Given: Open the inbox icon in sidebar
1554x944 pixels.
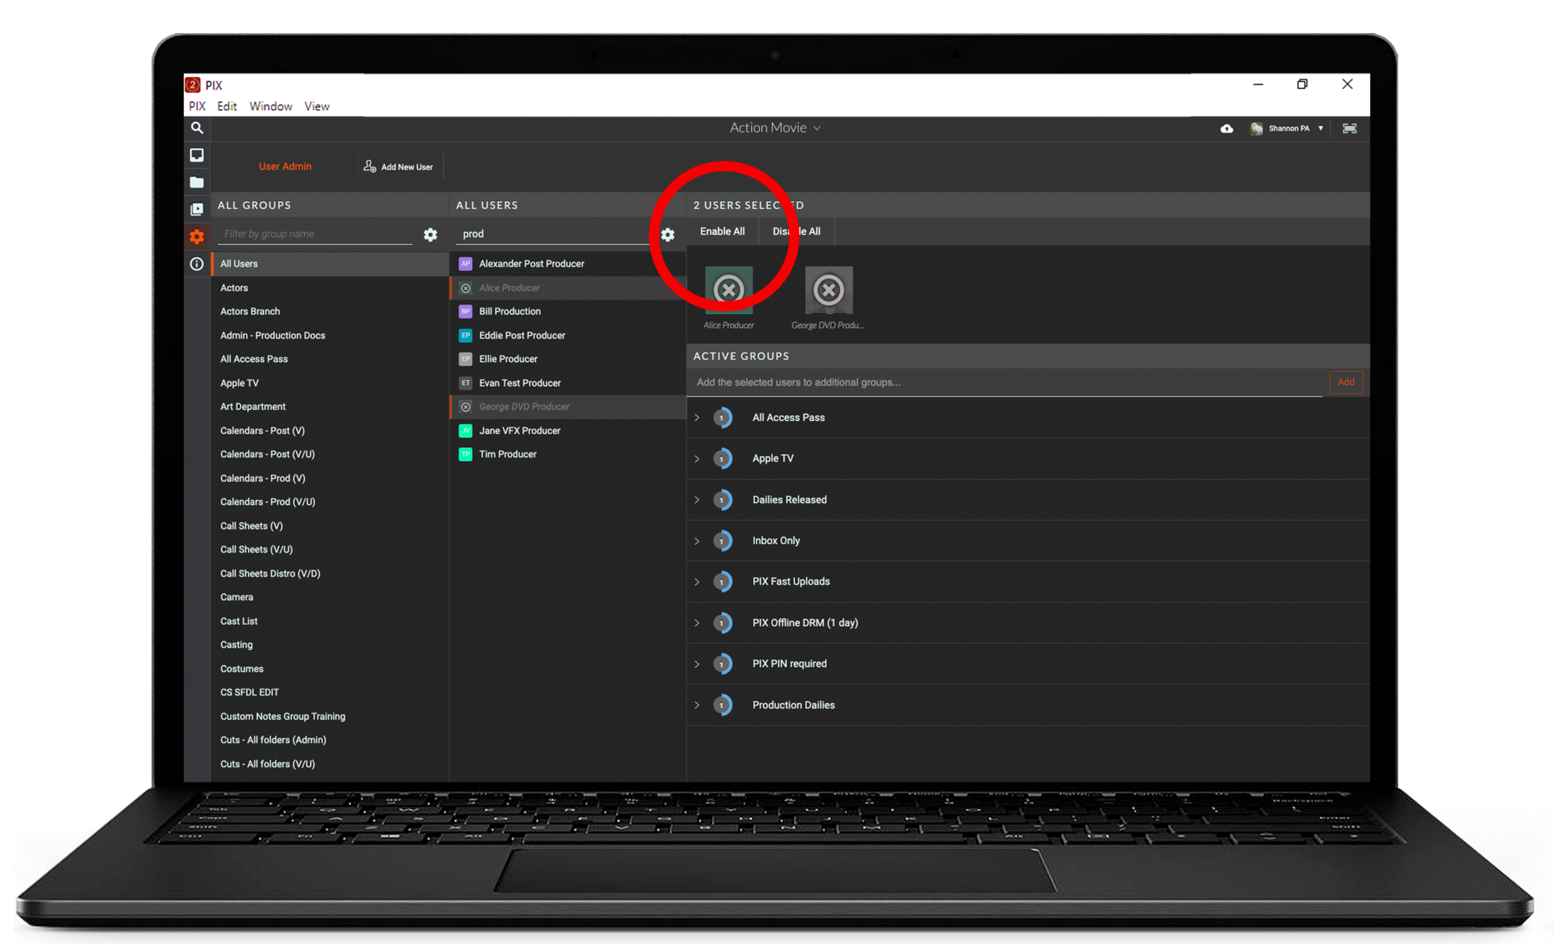Looking at the screenshot, I should 197,155.
